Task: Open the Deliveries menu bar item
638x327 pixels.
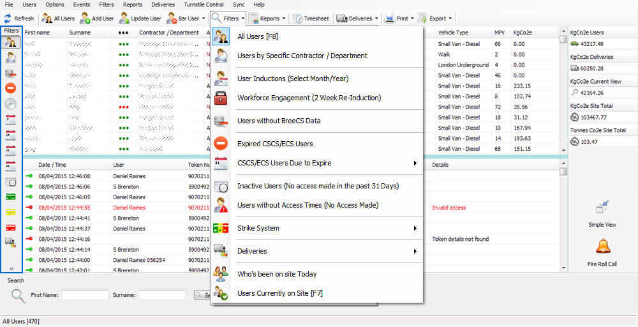Action: [x=163, y=4]
